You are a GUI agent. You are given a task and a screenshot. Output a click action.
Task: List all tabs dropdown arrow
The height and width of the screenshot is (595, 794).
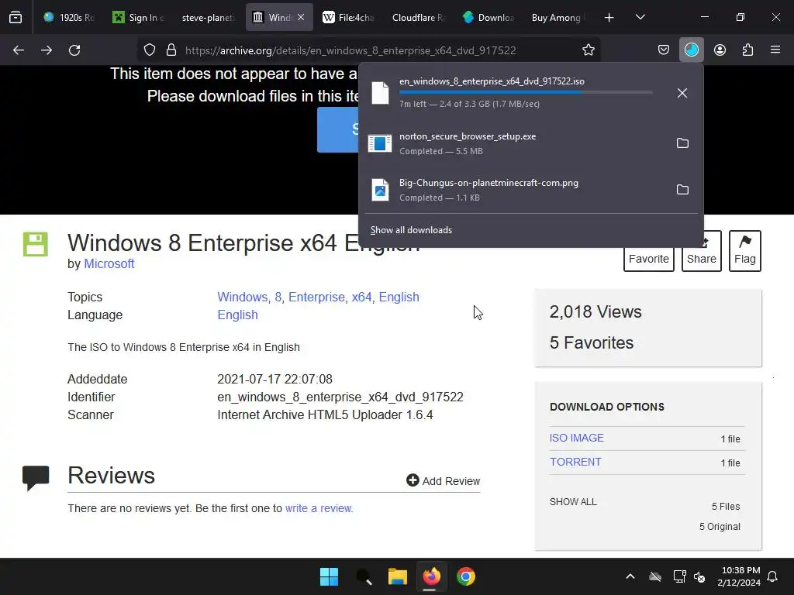640,18
